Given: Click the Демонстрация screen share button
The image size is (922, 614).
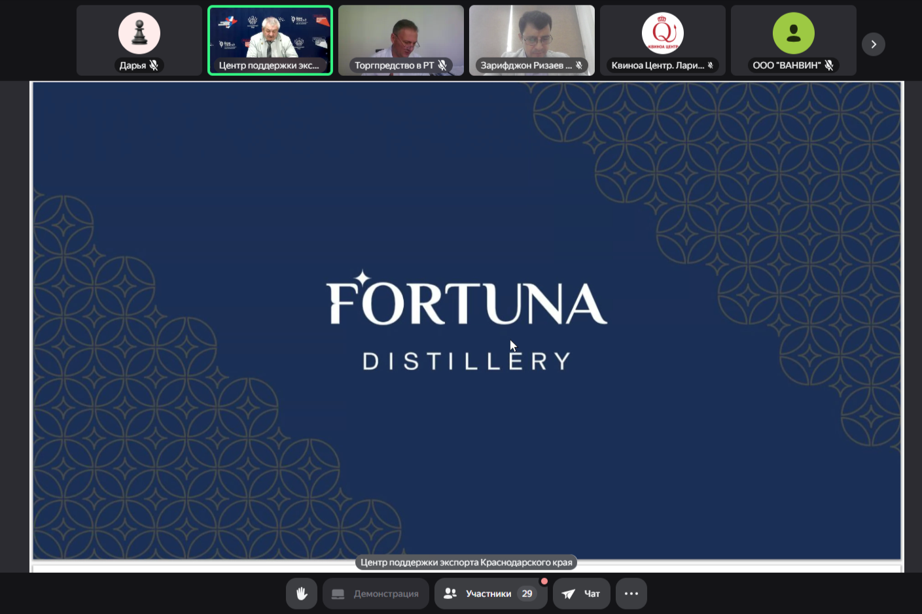Looking at the screenshot, I should tap(376, 594).
